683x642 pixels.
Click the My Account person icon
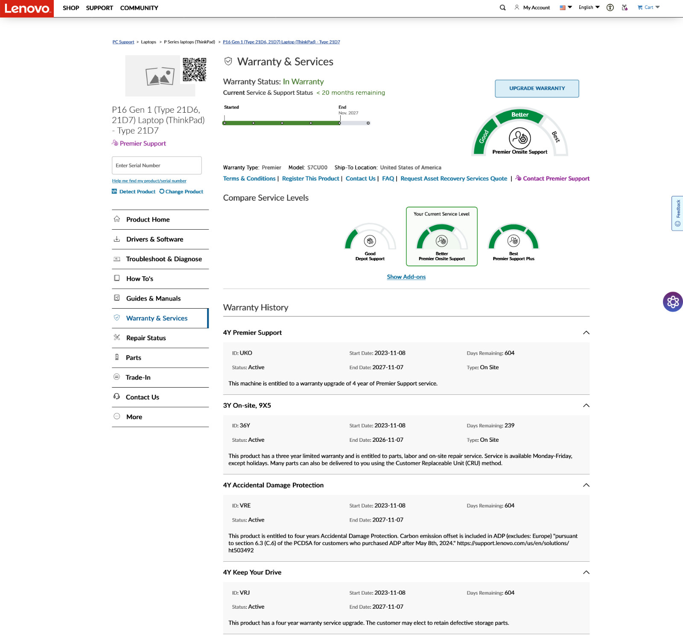tap(517, 8)
